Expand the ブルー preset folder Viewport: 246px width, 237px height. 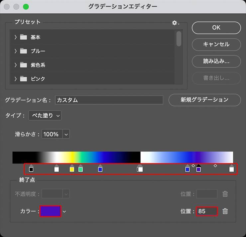click(x=15, y=51)
